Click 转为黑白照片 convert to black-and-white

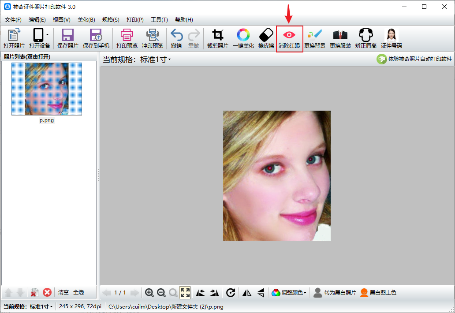(335, 292)
